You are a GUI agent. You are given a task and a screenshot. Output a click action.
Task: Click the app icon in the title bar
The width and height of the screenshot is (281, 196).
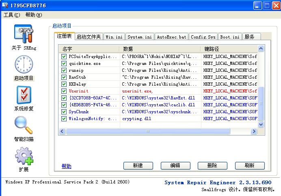[x=5, y=5]
